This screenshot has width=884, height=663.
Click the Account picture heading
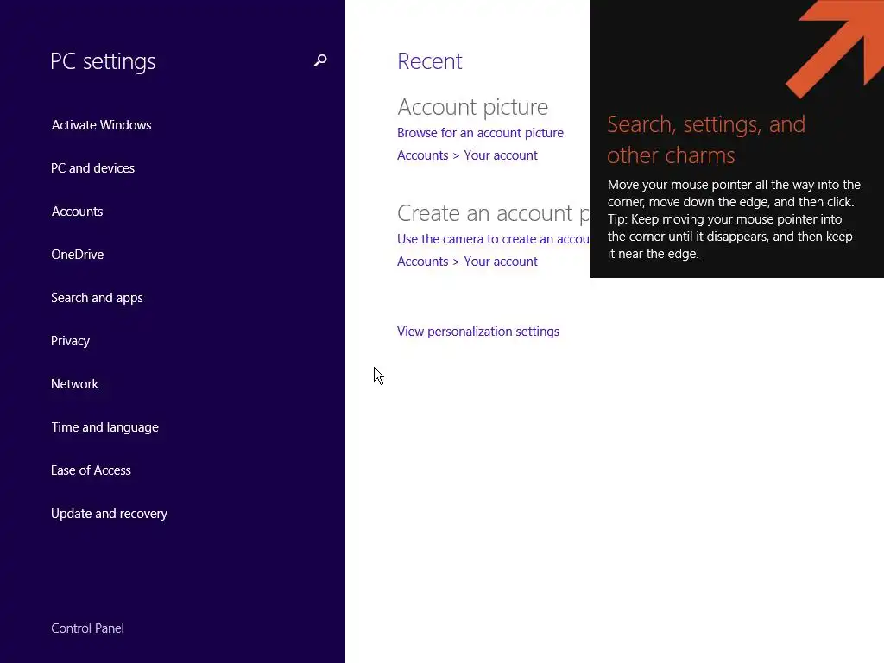(472, 107)
